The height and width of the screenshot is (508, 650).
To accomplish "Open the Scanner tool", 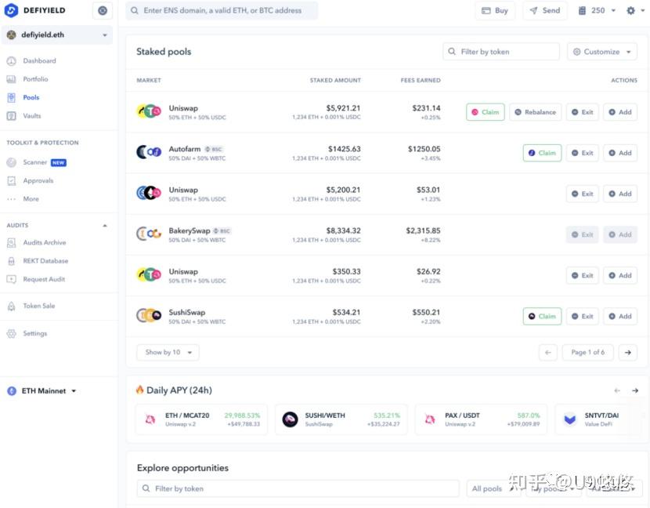I will tap(34, 162).
